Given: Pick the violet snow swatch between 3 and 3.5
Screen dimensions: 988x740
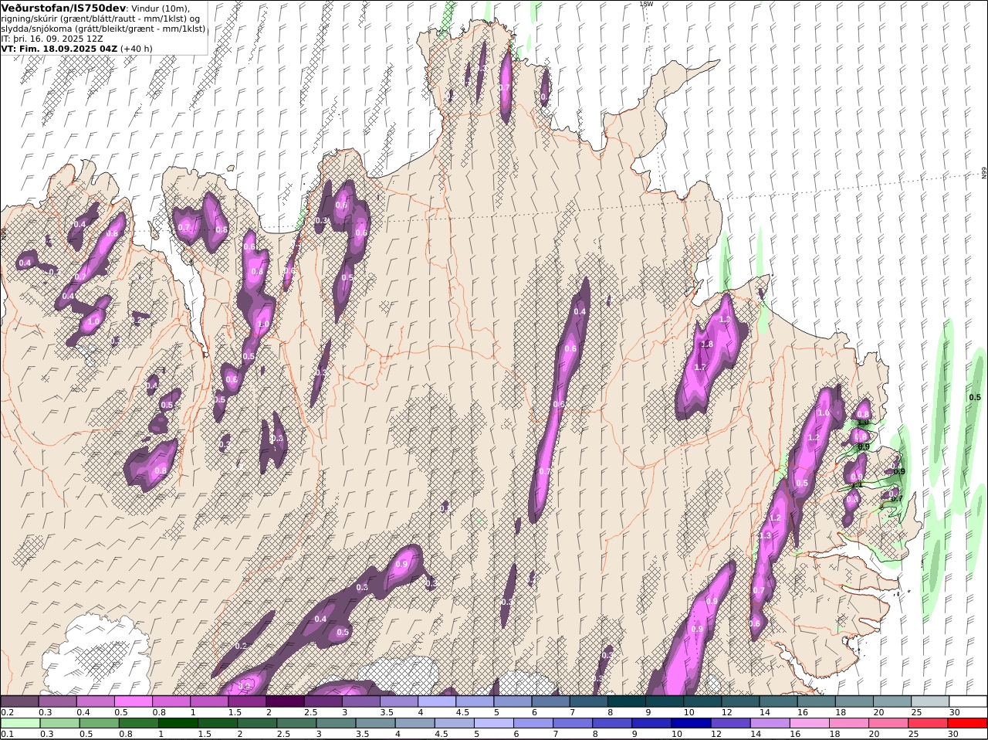Looking at the screenshot, I should point(361,701).
